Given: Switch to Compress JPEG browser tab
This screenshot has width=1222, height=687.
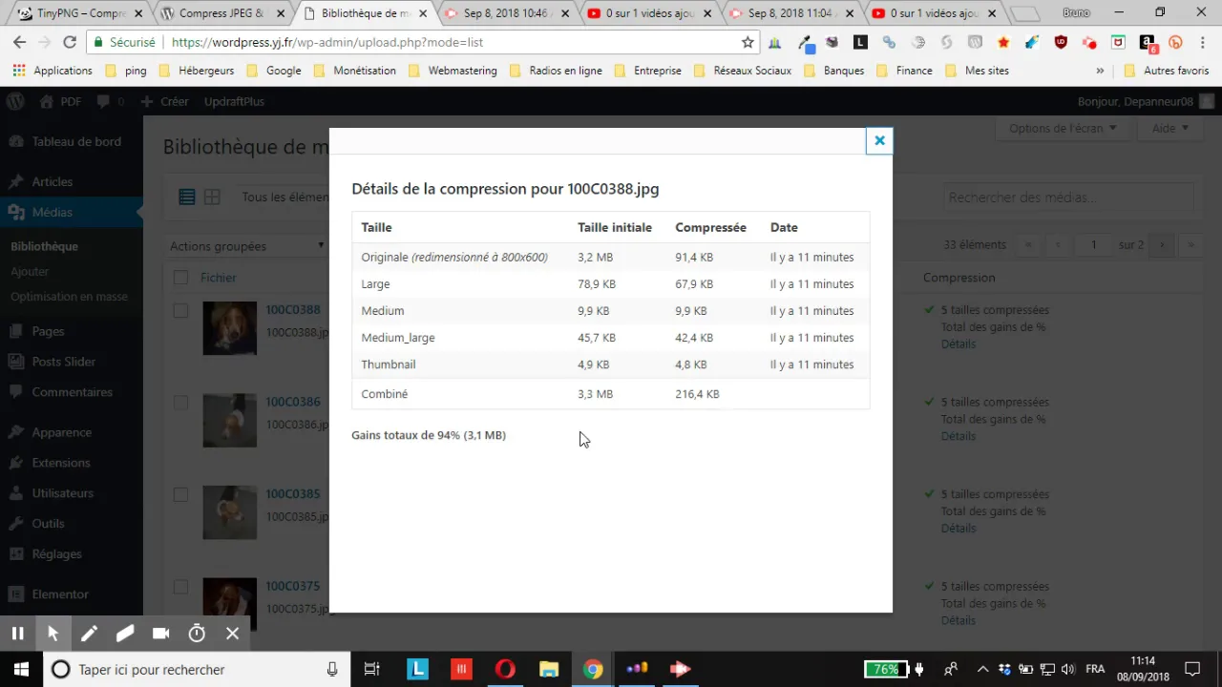Looking at the screenshot, I should pos(220,13).
